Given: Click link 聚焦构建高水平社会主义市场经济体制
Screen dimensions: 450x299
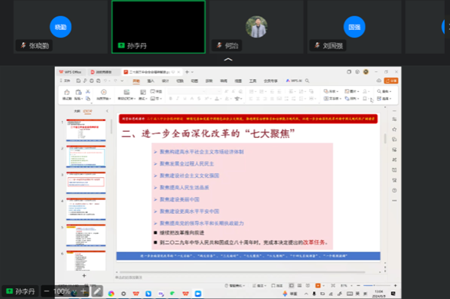Looking at the screenshot, I should coord(202,152).
